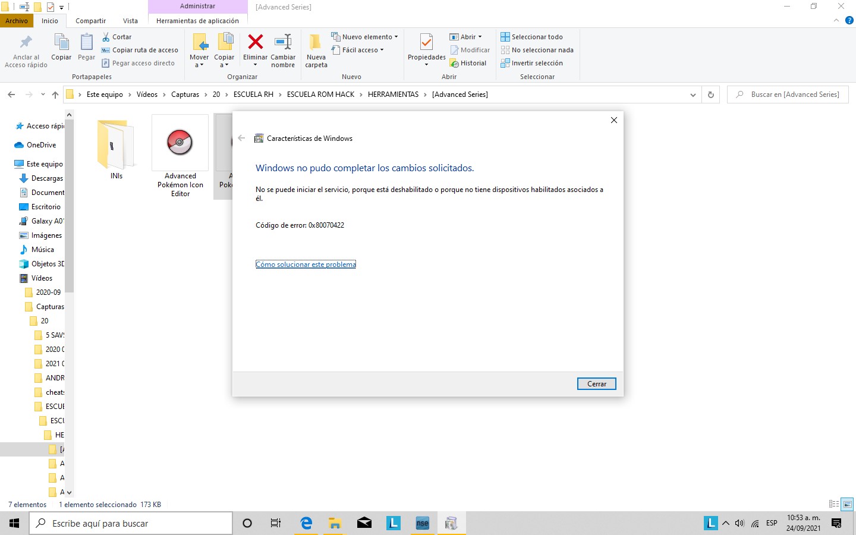856x535 pixels.
Task: Open Microsoft Edge from the taskbar
Action: click(x=306, y=523)
